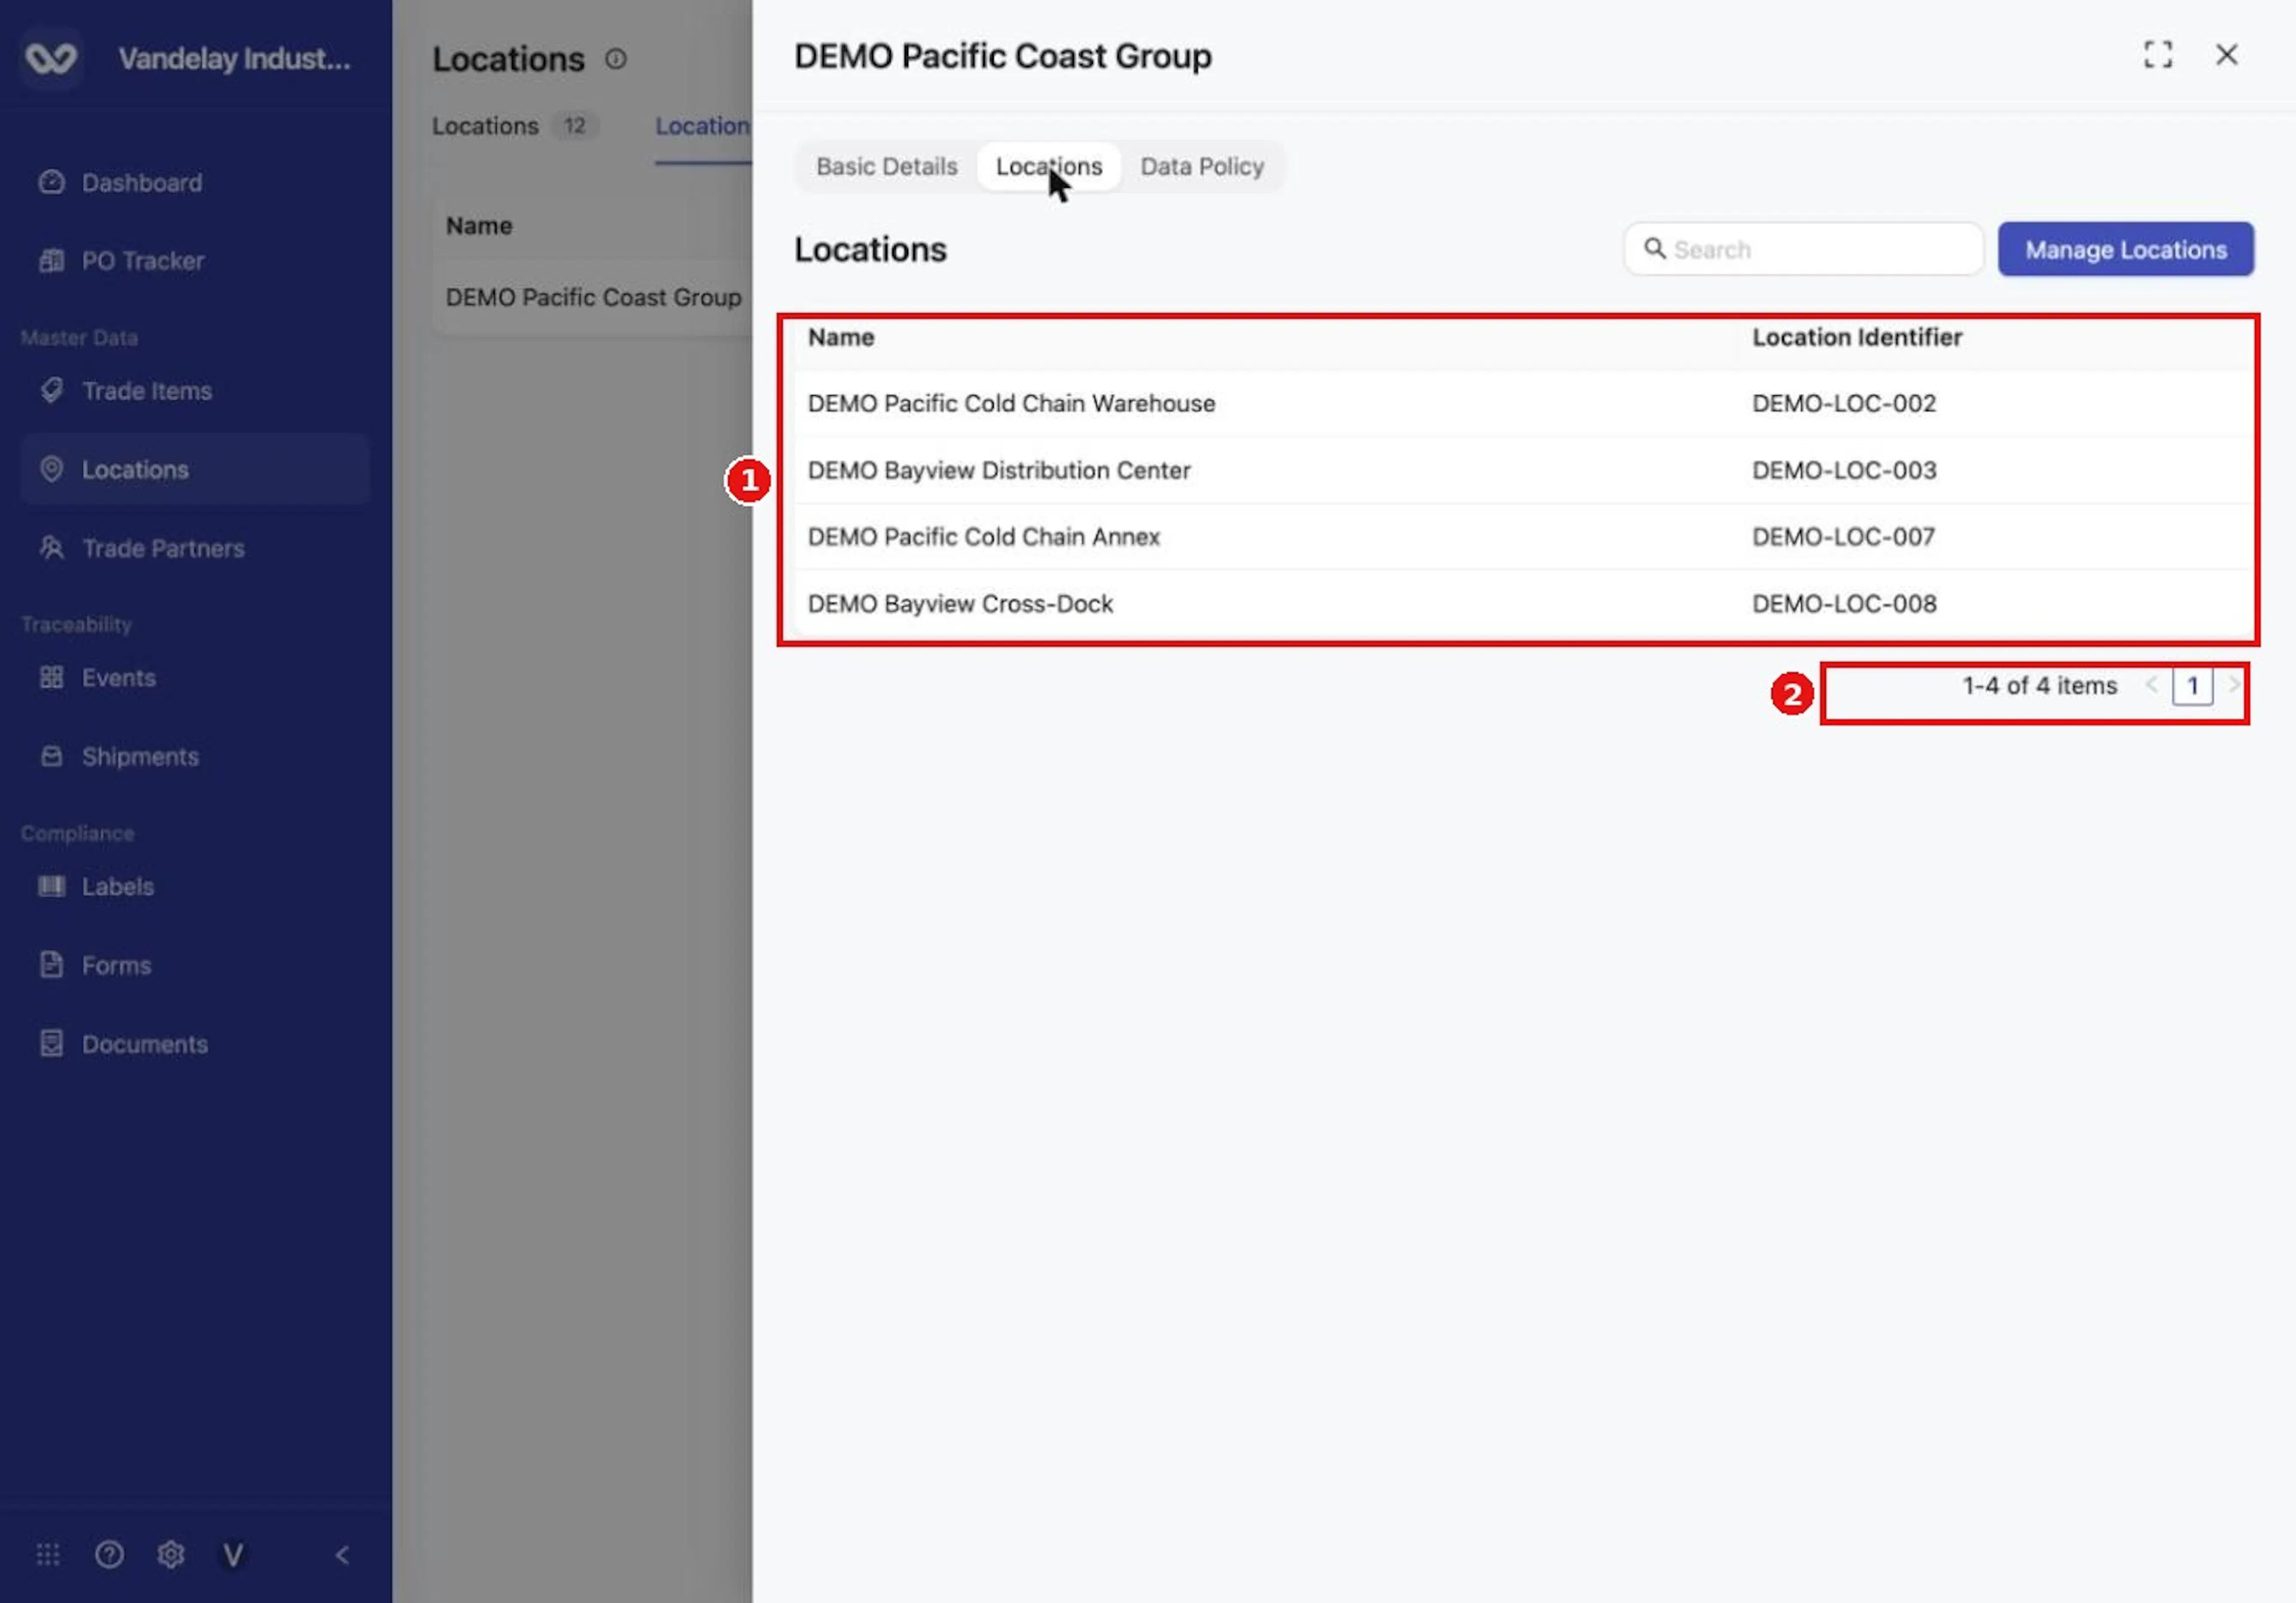The height and width of the screenshot is (1603, 2296).
Task: Open the background Locations tab with 12 count
Action: pos(515,127)
